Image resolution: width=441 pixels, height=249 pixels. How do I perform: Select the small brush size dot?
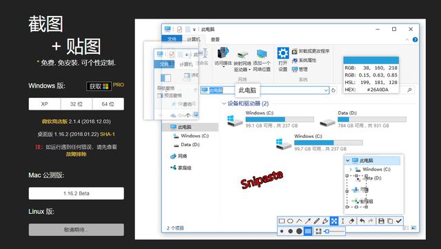pos(282,232)
